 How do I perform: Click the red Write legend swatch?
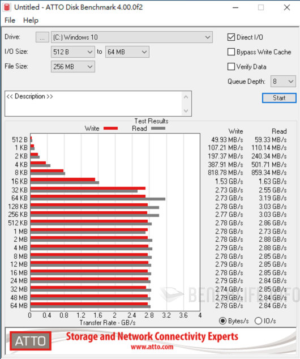pyautogui.click(x=110, y=129)
